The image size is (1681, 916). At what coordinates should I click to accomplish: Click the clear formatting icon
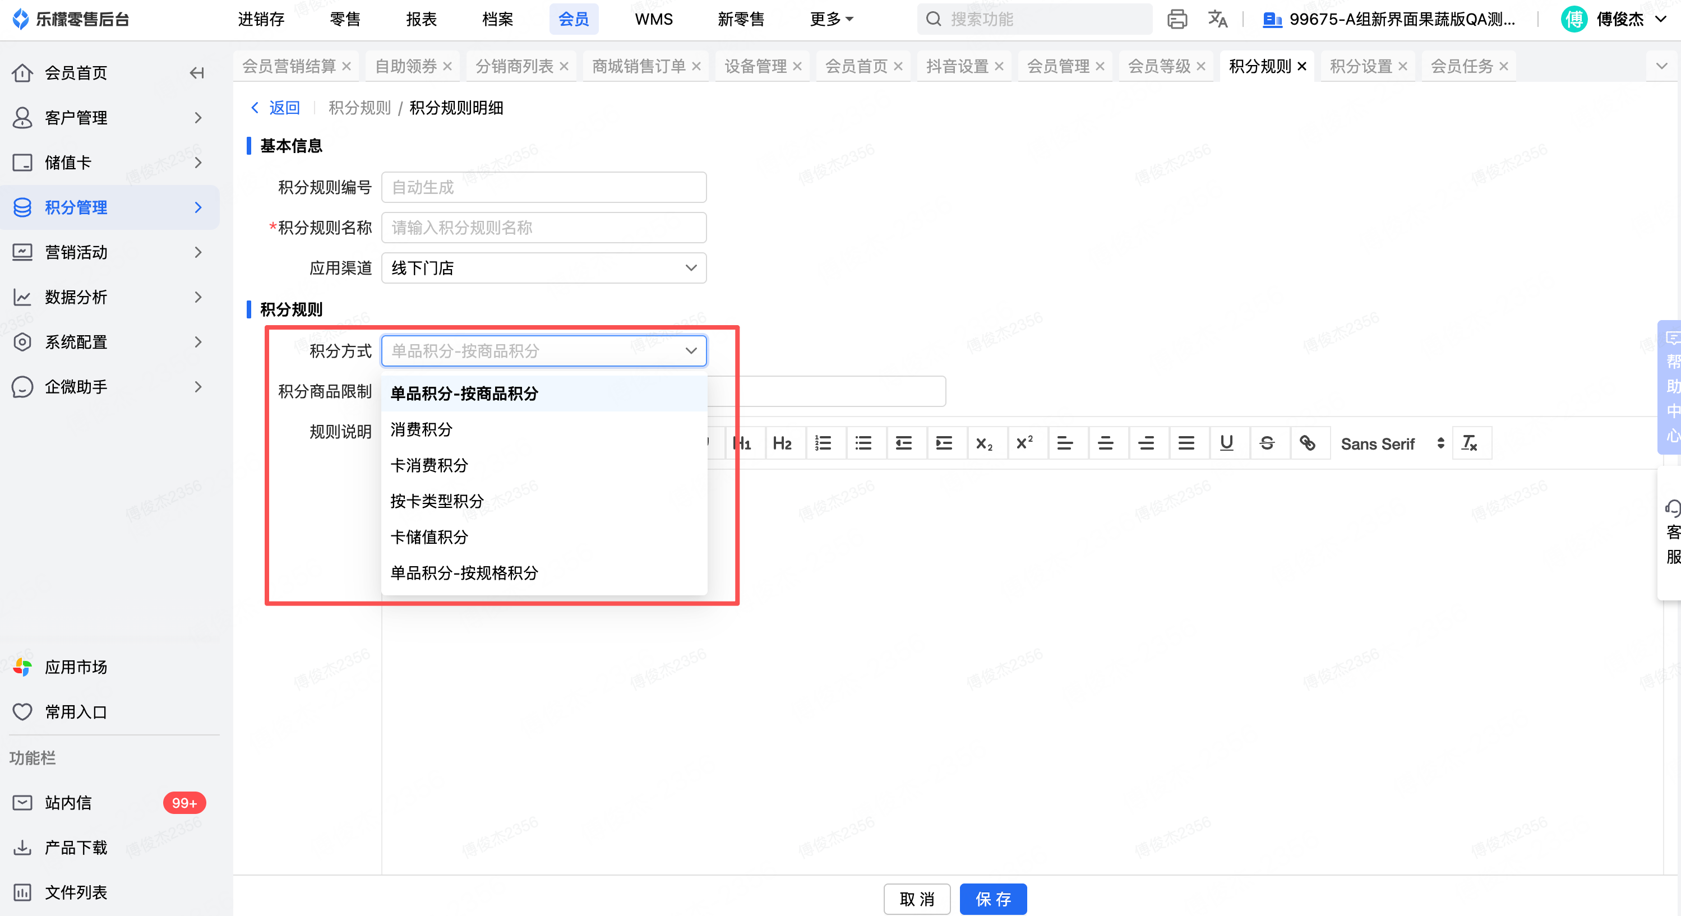1469,443
